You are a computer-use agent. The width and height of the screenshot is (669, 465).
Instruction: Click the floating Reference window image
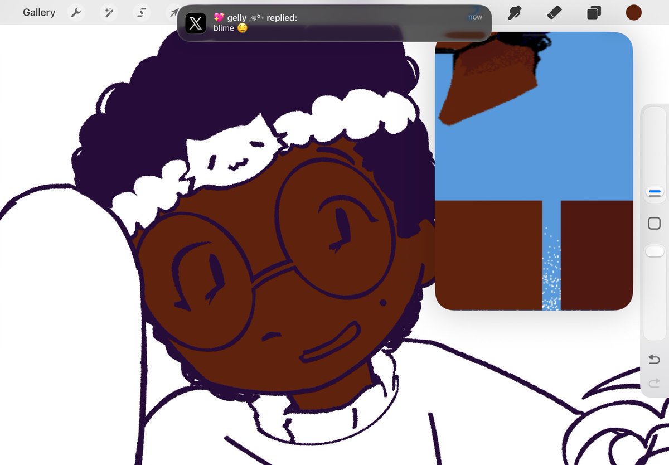[534, 171]
